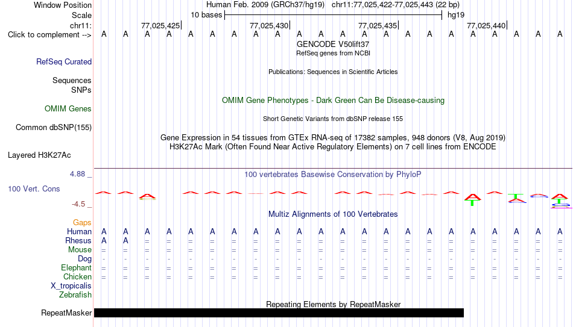Click 'Publications: Sequences in Scientific Articles' title

333,72
